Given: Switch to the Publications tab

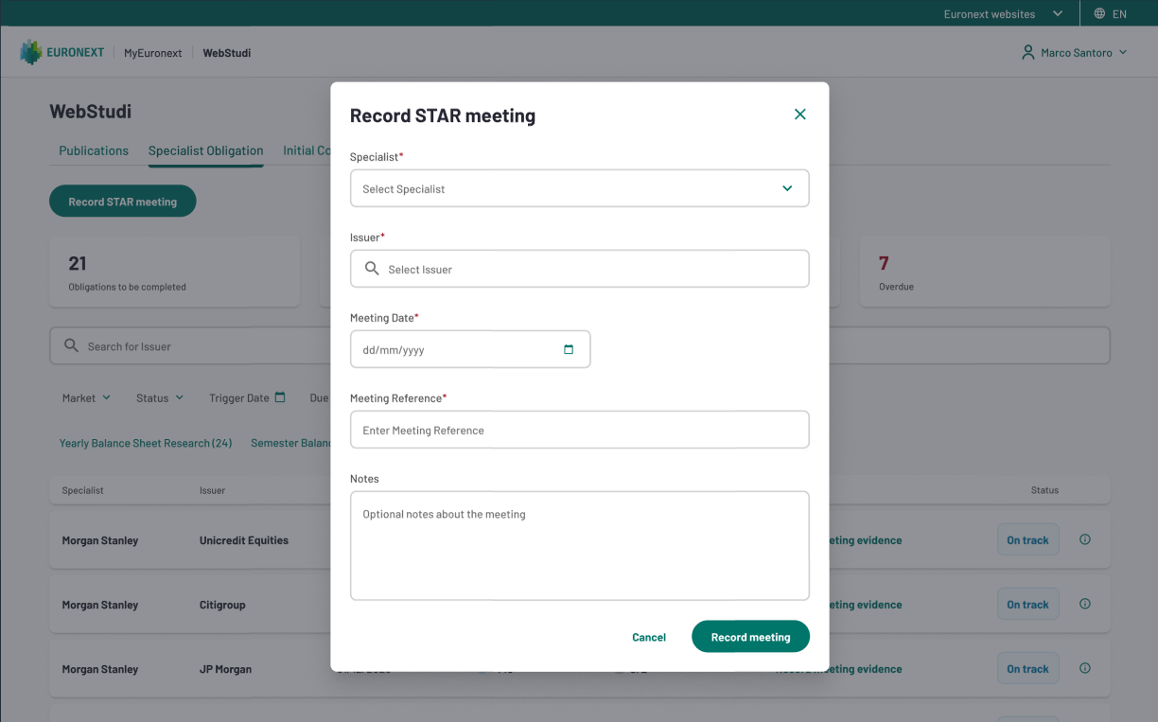Looking at the screenshot, I should (x=94, y=150).
